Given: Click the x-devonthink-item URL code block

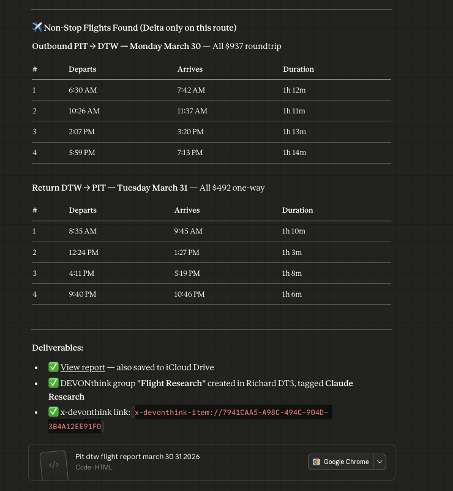Looking at the screenshot, I should click(x=233, y=413).
